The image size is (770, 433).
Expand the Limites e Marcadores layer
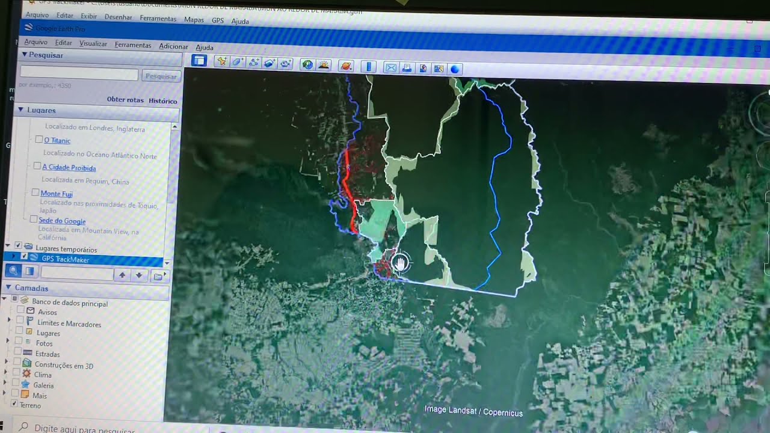pyautogui.click(x=9, y=321)
